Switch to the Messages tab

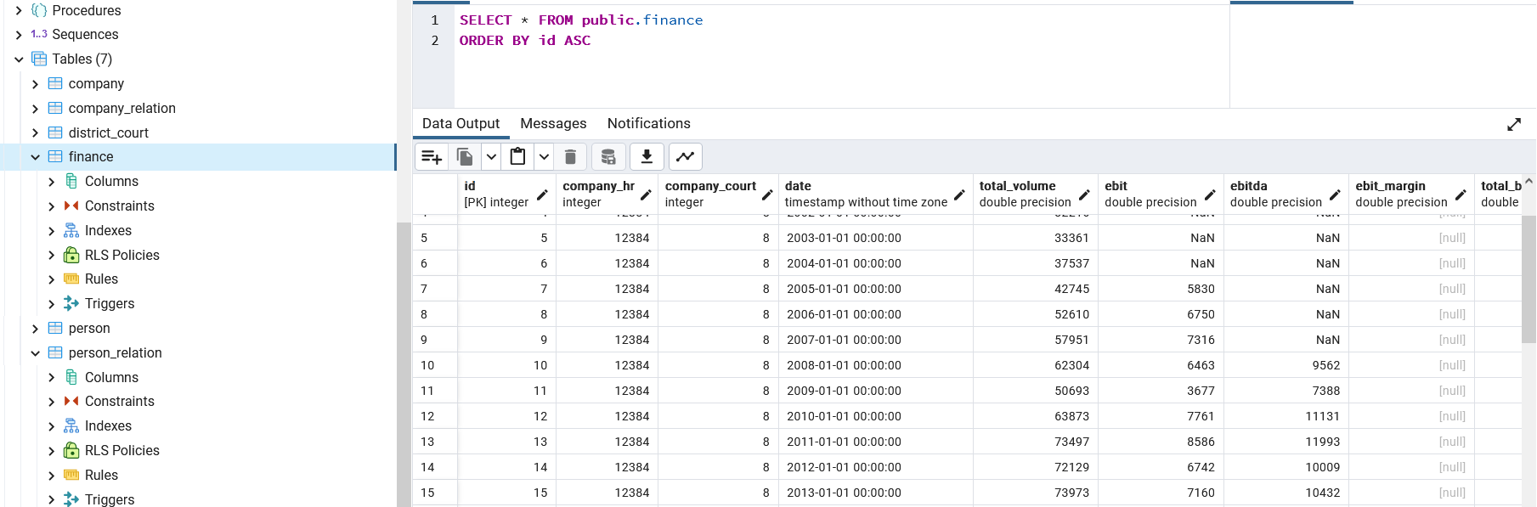click(553, 124)
